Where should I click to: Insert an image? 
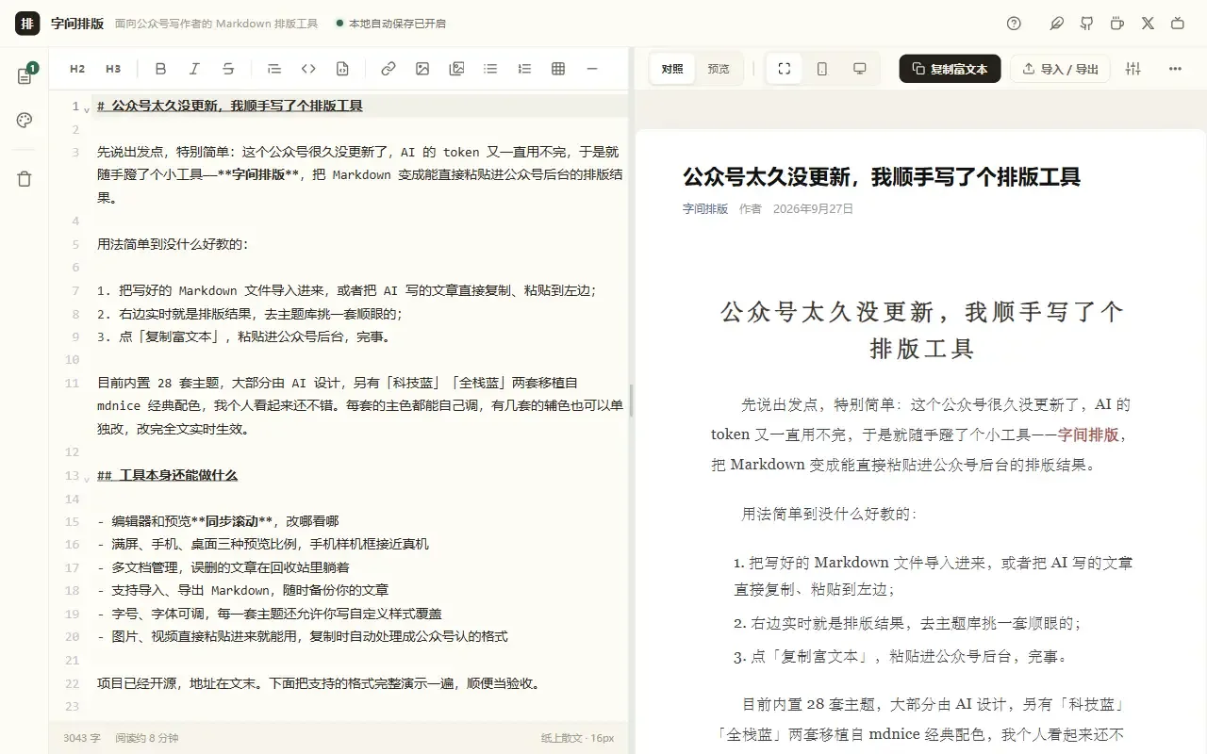422,69
